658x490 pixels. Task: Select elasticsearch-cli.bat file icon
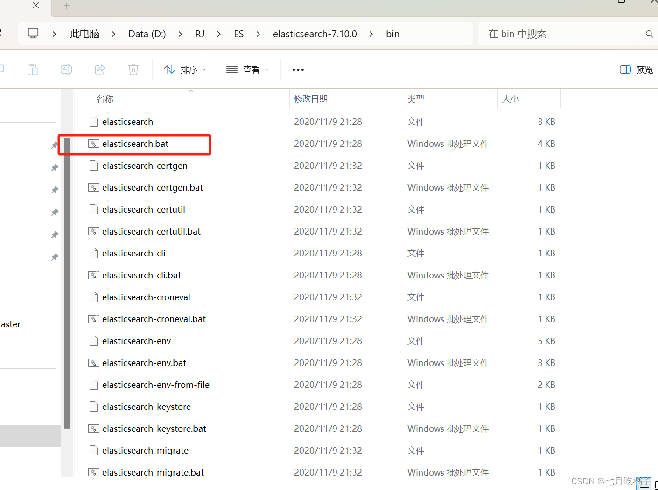93,275
